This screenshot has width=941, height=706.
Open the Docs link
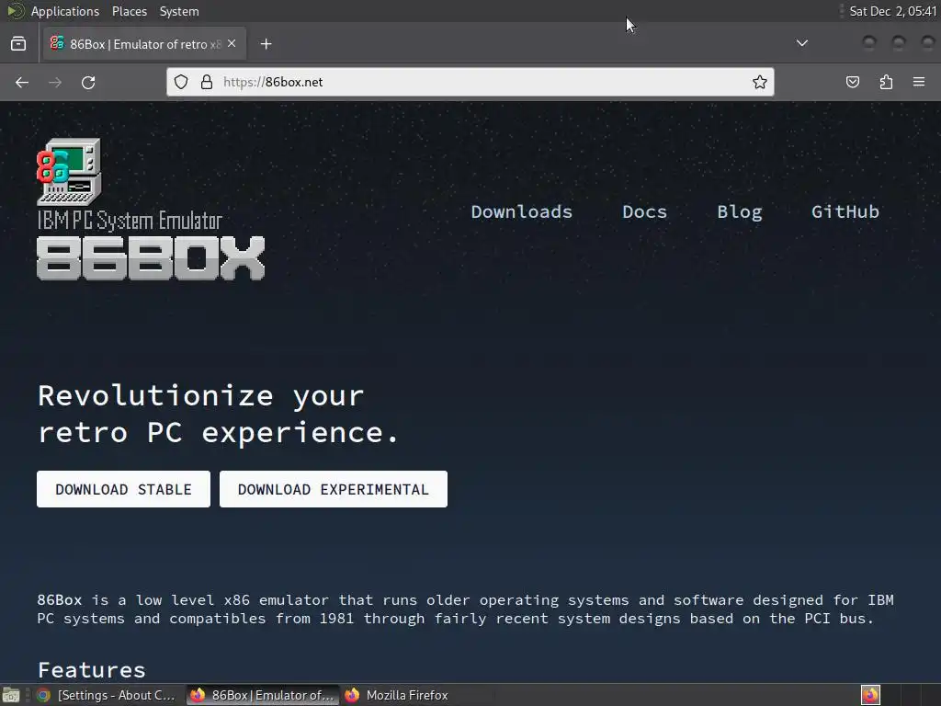[x=644, y=212]
